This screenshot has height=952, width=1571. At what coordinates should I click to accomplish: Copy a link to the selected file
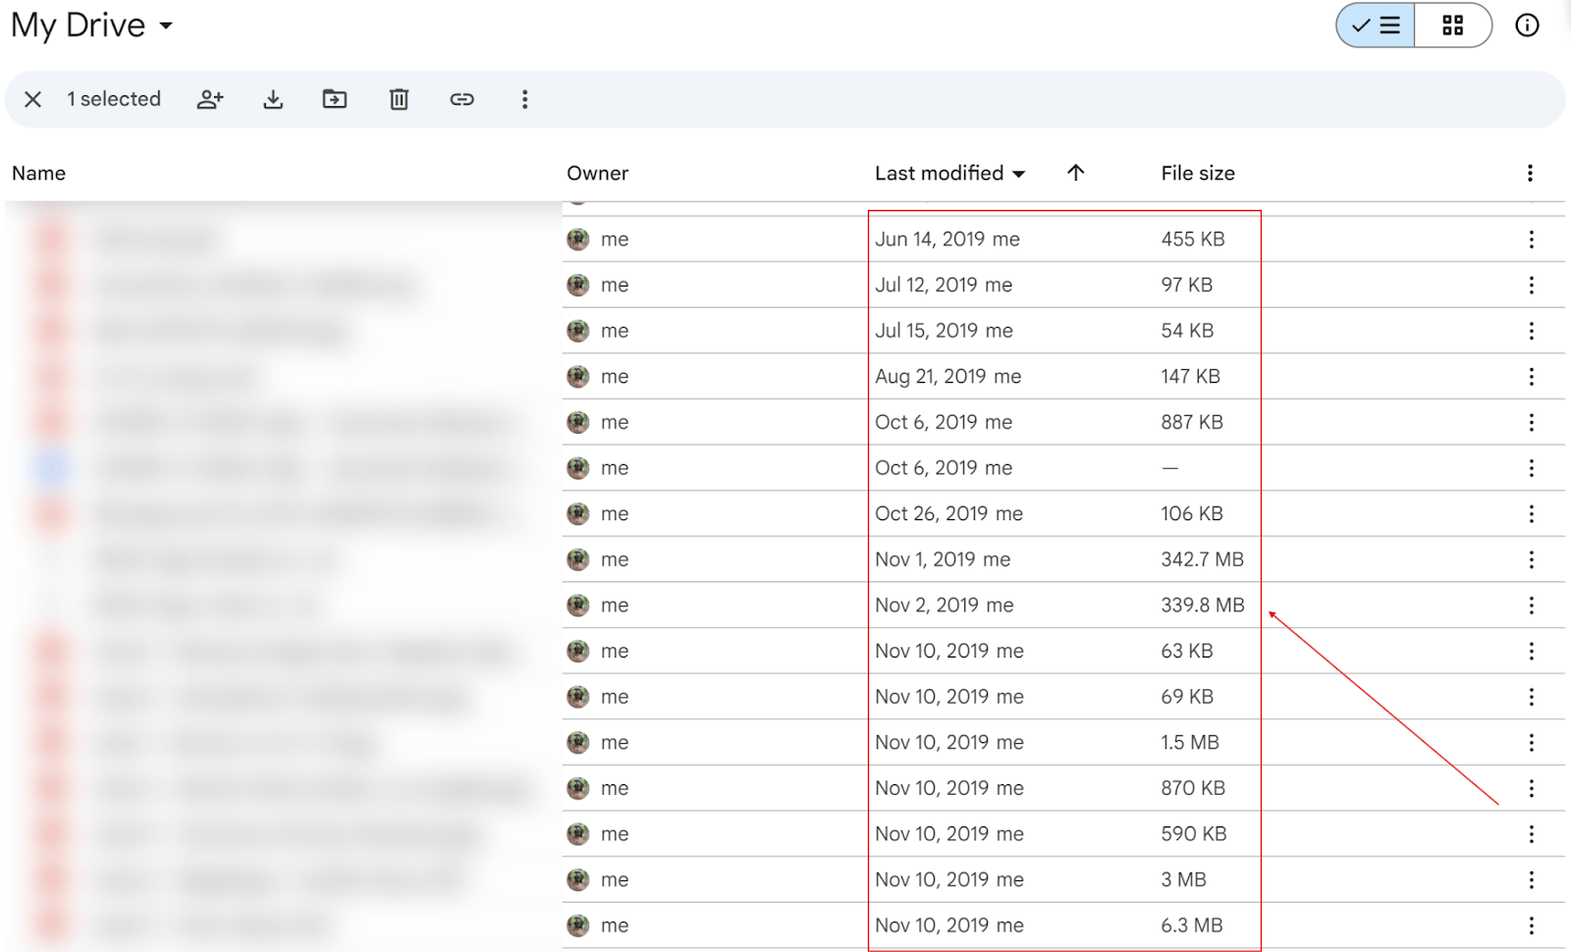[461, 99]
